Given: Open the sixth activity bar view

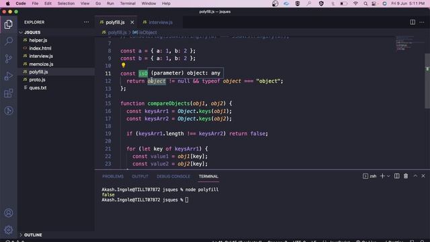Looking at the screenshot, I should pyautogui.click(x=9, y=110).
